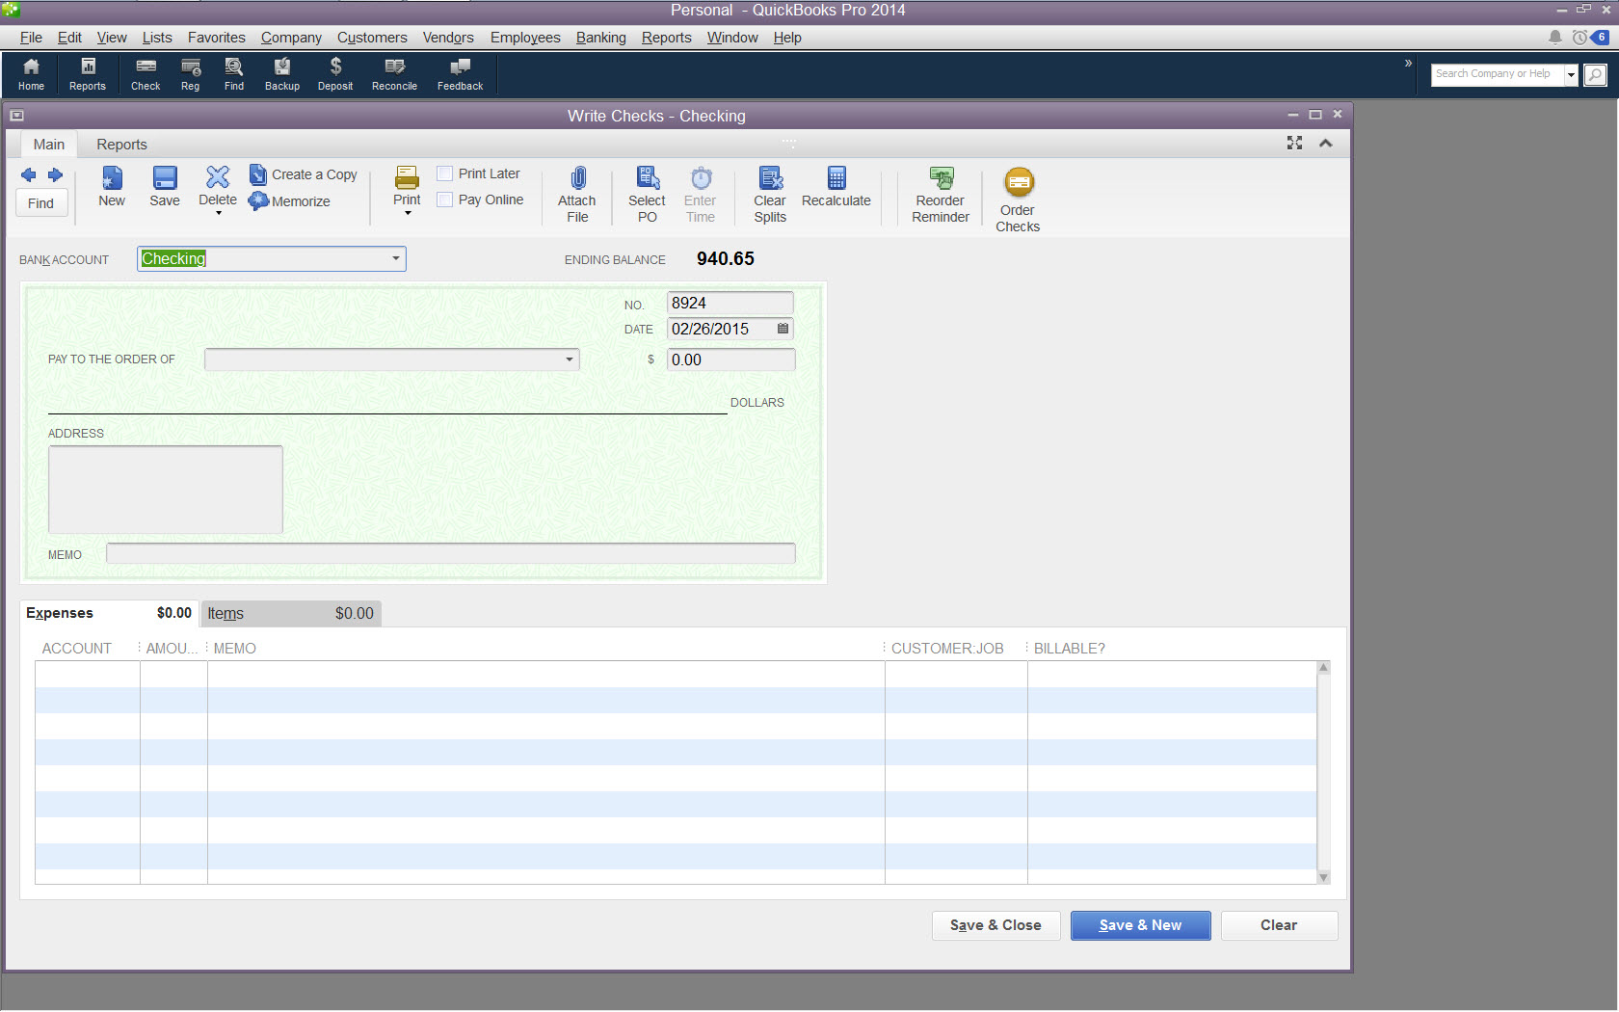The width and height of the screenshot is (1619, 1012).
Task: Open the File menu
Action: (31, 38)
